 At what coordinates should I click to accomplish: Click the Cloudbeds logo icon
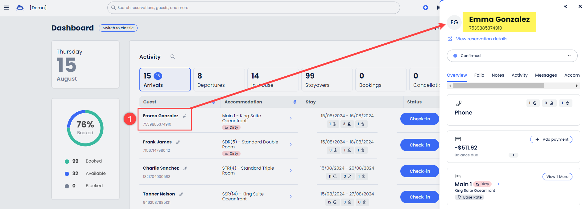[20, 8]
